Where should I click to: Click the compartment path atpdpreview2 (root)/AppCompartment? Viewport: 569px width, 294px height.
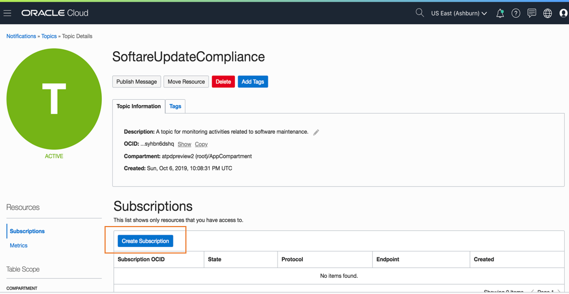(x=207, y=156)
